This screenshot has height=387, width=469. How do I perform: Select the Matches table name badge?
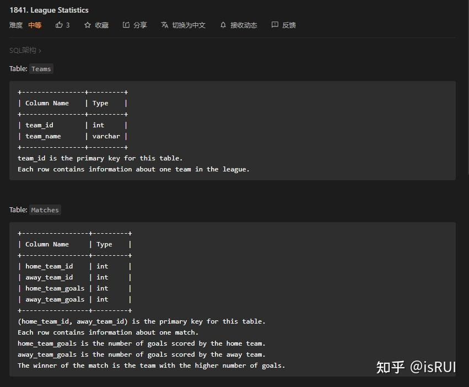[x=45, y=209]
